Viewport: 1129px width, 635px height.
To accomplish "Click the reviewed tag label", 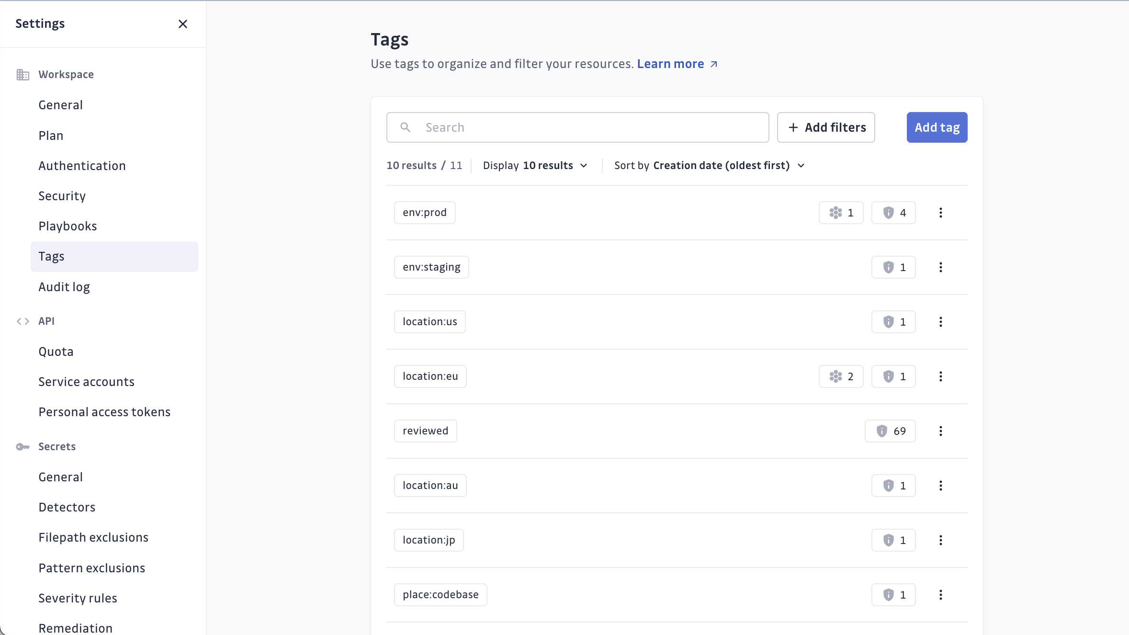I will click(425, 431).
